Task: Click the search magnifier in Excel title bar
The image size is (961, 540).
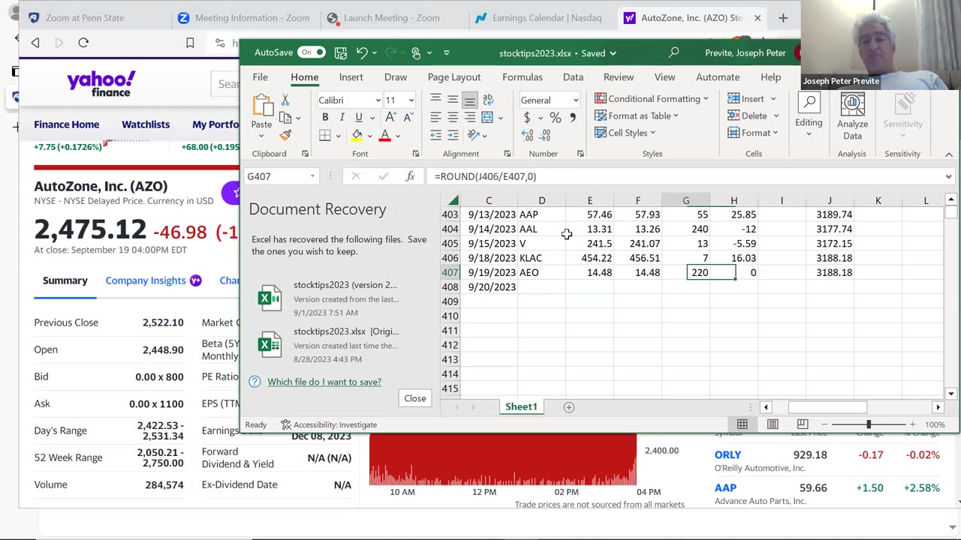Action: pyautogui.click(x=673, y=52)
